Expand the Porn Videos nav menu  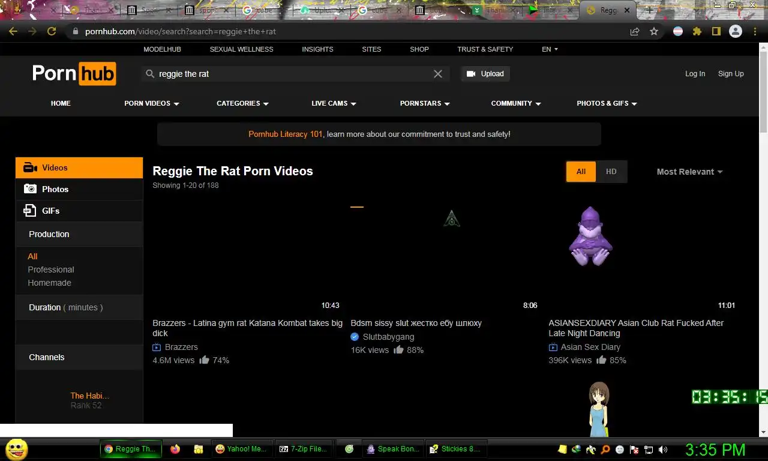pos(152,103)
